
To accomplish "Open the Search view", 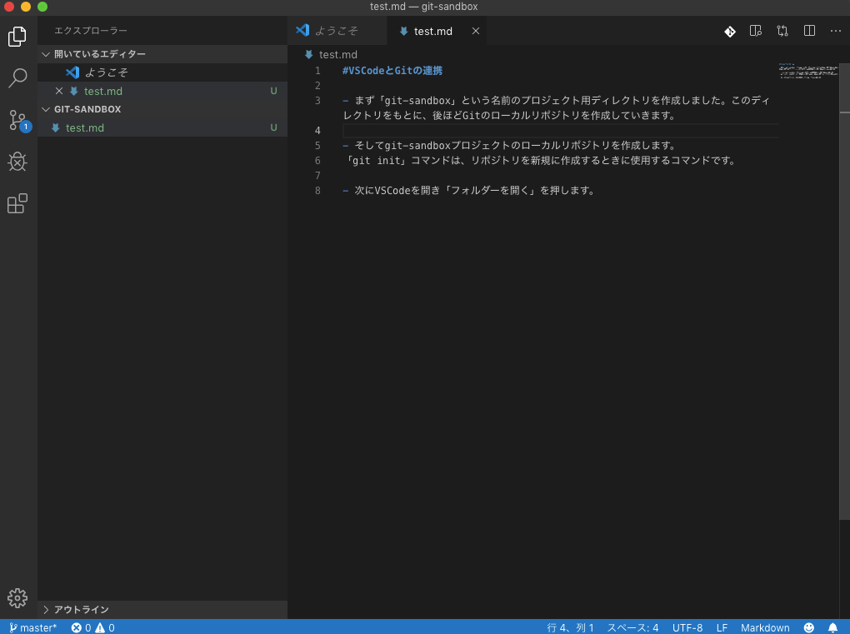I will 17,78.
